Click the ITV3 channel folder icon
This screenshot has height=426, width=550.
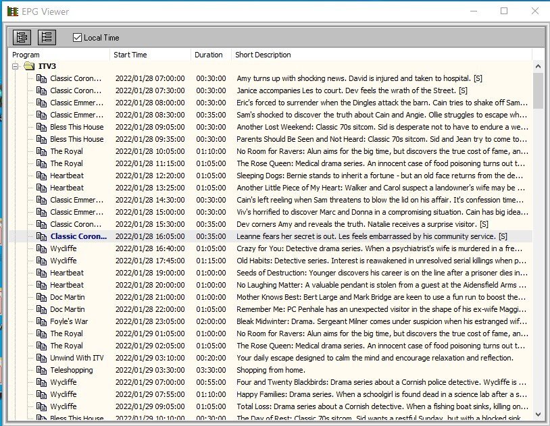pos(29,66)
